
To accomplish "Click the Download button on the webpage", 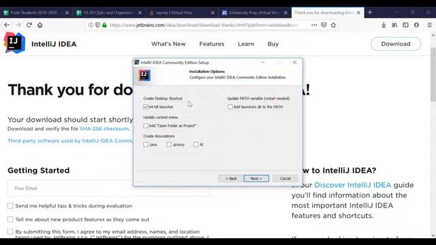I will pos(396,44).
